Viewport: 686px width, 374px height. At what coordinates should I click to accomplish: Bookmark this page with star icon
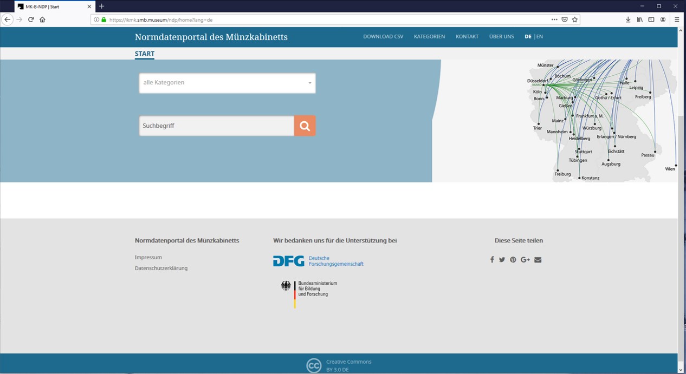(x=575, y=19)
